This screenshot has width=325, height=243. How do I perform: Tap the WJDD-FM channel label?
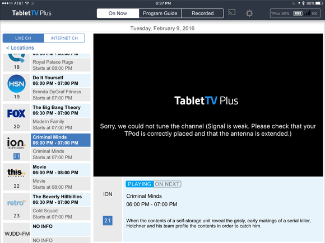[17, 234]
